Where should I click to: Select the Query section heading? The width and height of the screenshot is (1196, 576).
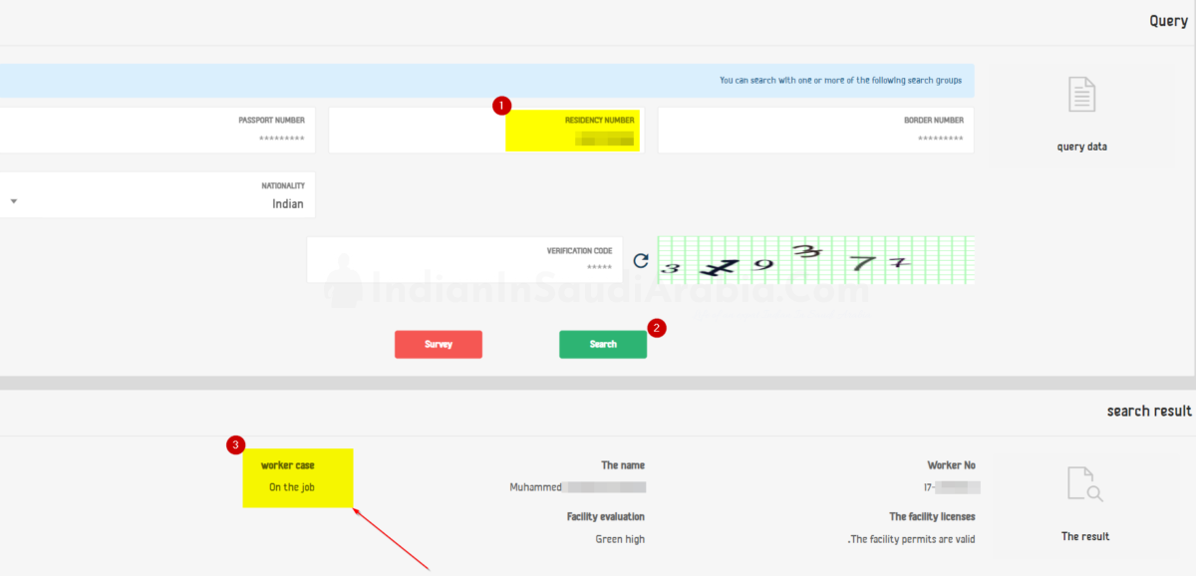(x=1168, y=21)
